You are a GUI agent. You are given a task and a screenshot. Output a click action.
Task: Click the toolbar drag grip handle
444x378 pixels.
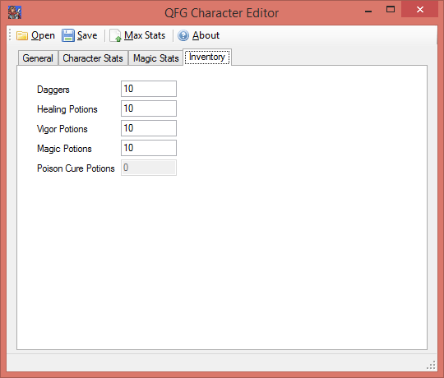(x=10, y=35)
